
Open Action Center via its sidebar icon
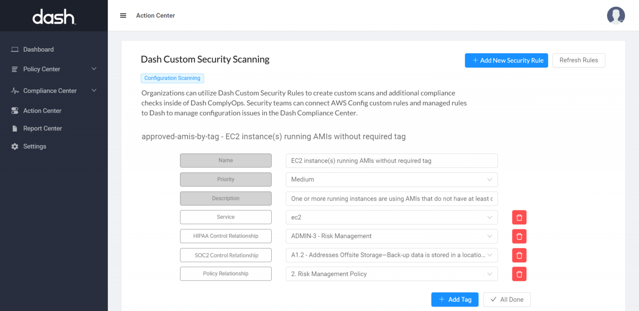pos(15,110)
